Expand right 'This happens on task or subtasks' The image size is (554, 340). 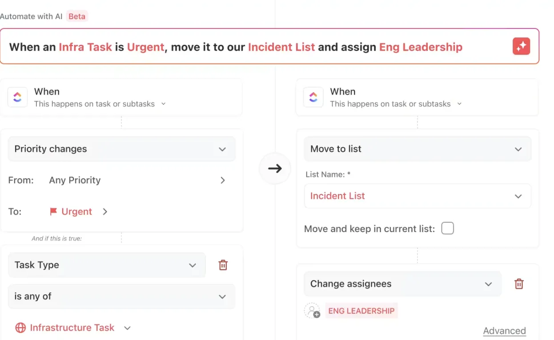pyautogui.click(x=396, y=104)
